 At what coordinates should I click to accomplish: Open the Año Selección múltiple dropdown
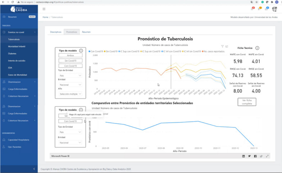click(70, 94)
